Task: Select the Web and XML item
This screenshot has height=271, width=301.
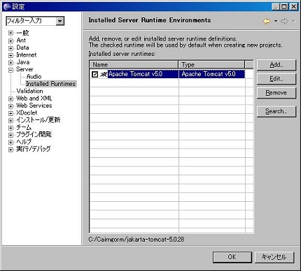Action: point(34,98)
